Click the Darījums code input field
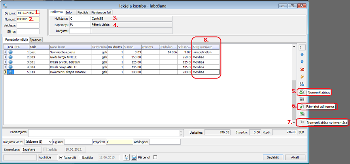350x164 pixels. click(80, 31)
